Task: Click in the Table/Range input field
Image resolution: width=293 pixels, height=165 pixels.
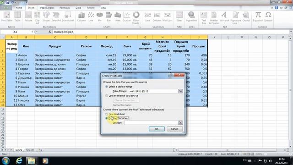Action: [x=153, y=91]
